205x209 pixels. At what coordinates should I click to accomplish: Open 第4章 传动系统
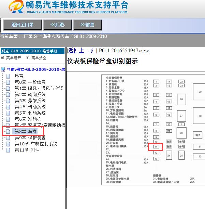click(30, 107)
